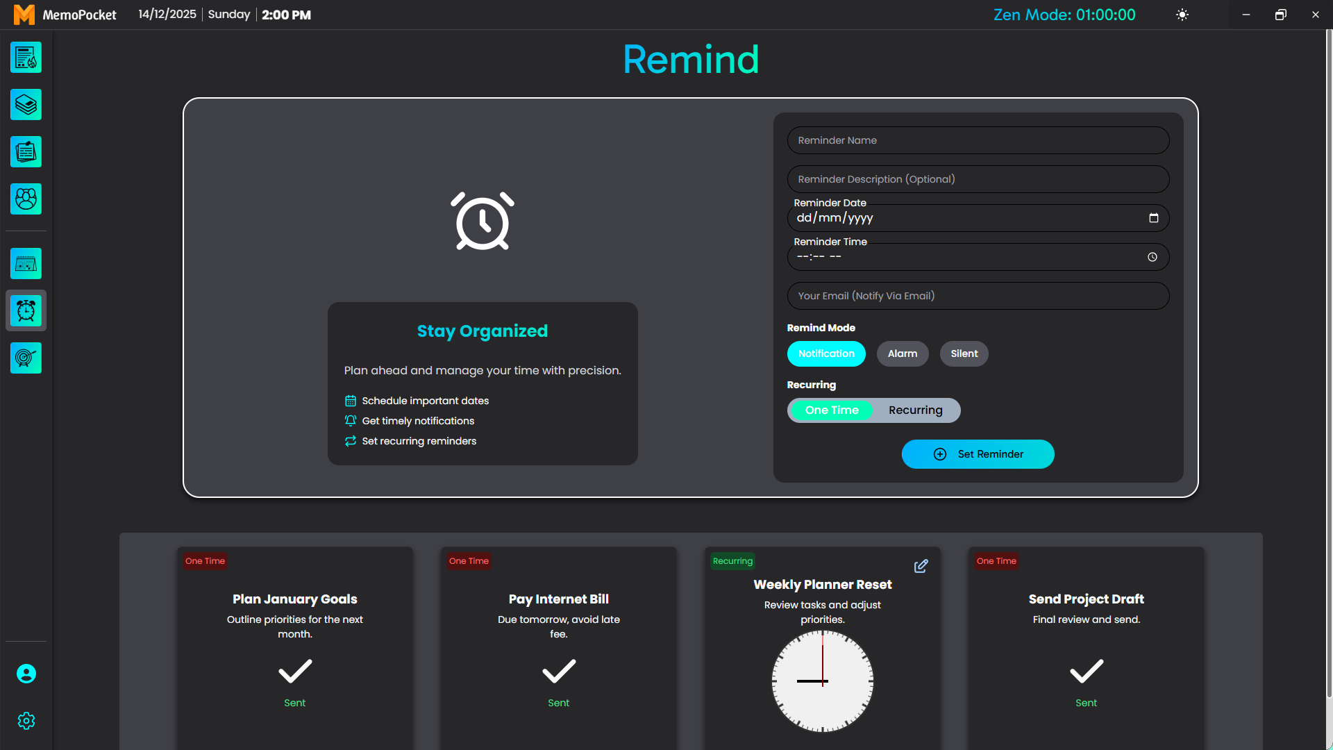Open the people group sidebar icon
This screenshot has width=1333, height=750.
tap(26, 199)
